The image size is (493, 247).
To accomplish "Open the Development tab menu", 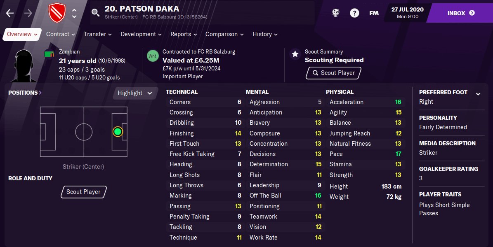I will click(141, 34).
